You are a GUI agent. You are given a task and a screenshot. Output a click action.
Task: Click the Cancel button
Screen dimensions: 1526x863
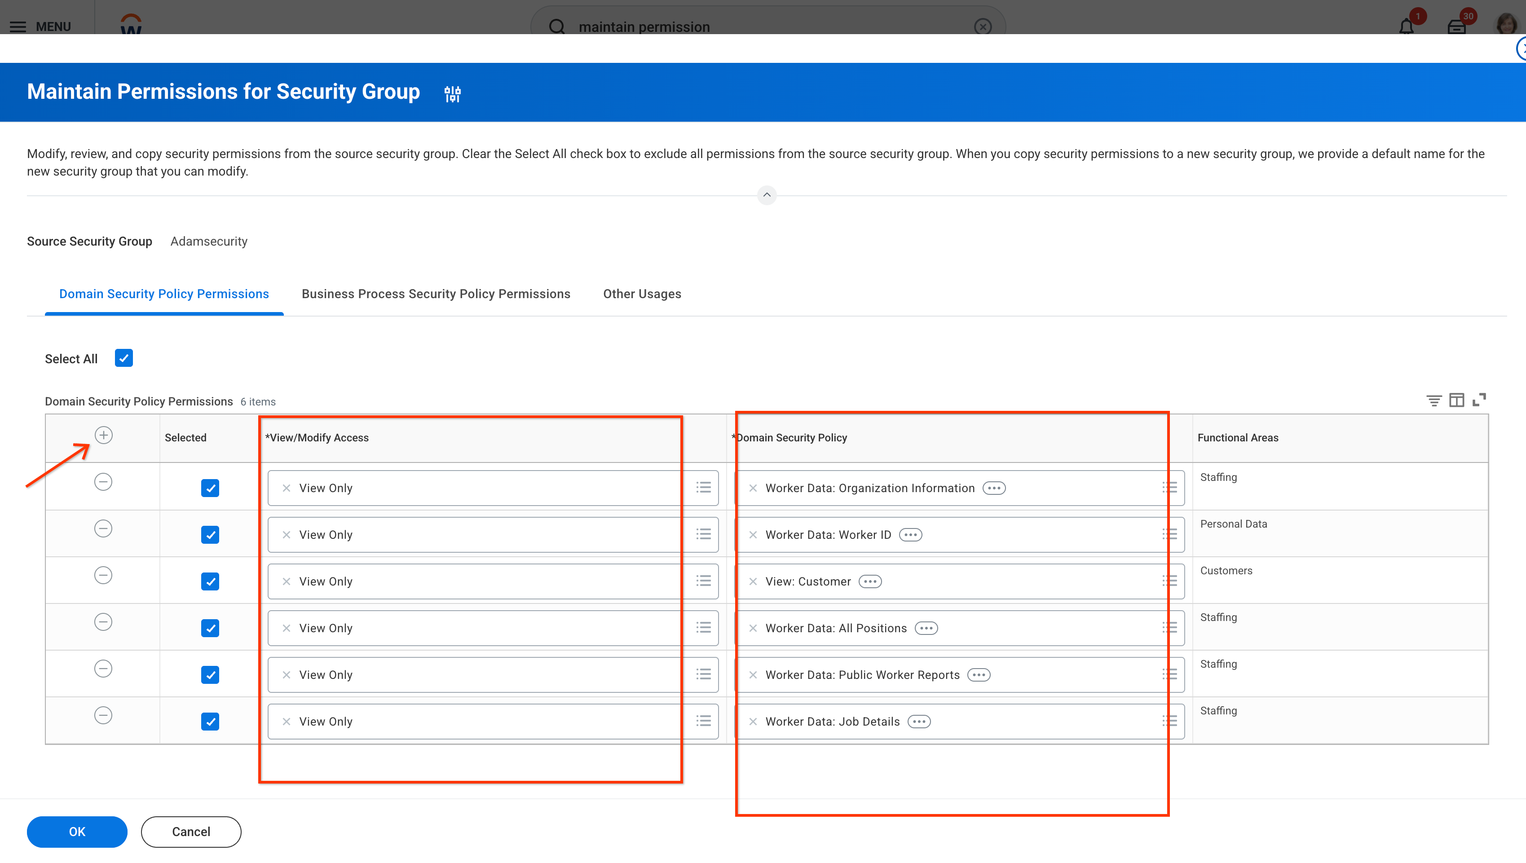pos(191,832)
